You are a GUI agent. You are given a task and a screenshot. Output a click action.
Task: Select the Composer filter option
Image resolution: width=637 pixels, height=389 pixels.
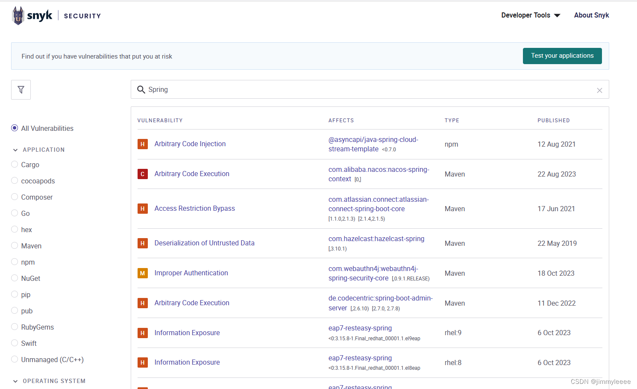coord(15,197)
